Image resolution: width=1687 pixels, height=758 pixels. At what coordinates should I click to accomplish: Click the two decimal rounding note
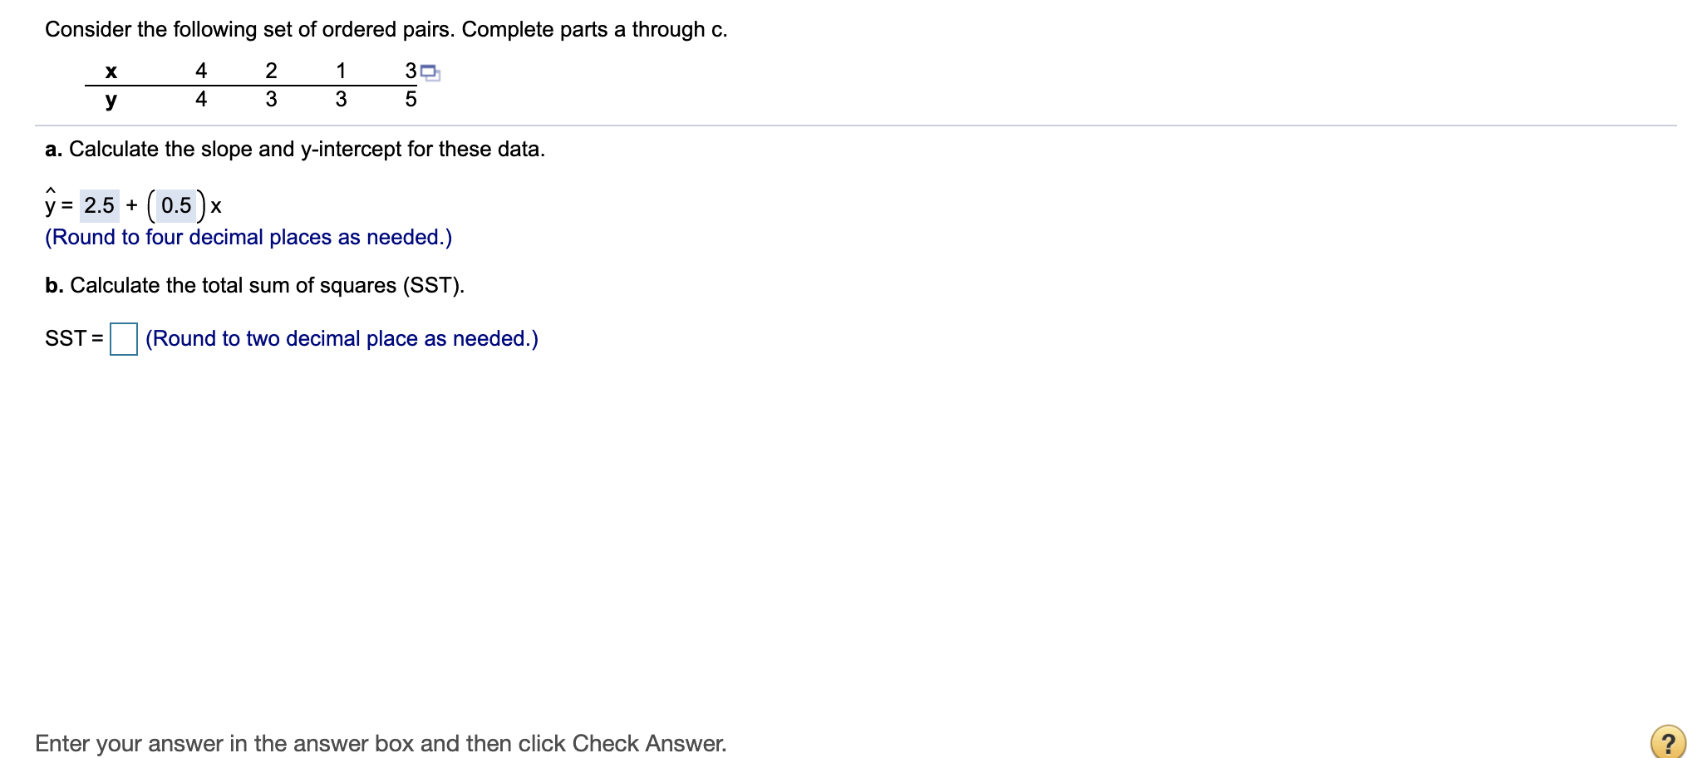pos(341,338)
